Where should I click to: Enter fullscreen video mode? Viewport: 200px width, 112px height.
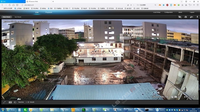[x=4, y=102]
